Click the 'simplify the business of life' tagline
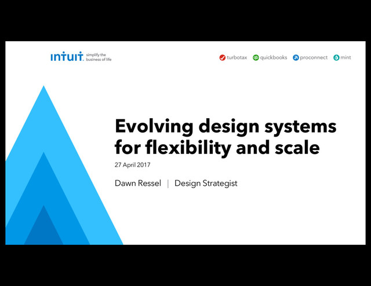The height and width of the screenshot is (286, 371). 99,57
